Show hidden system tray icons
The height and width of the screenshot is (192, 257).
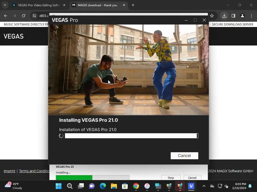[x=204, y=186]
